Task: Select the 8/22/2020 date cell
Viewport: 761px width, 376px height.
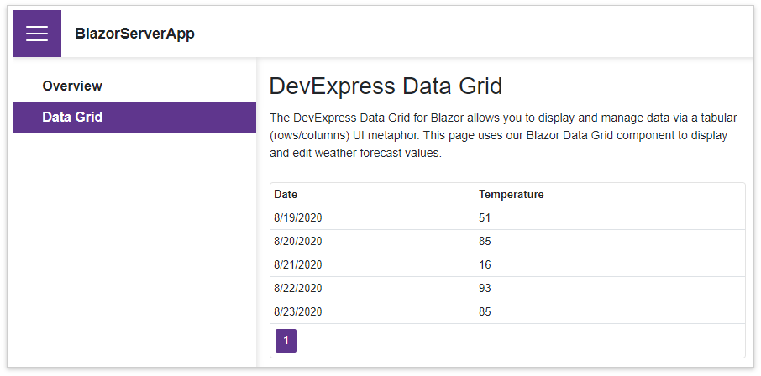Action: tap(298, 288)
